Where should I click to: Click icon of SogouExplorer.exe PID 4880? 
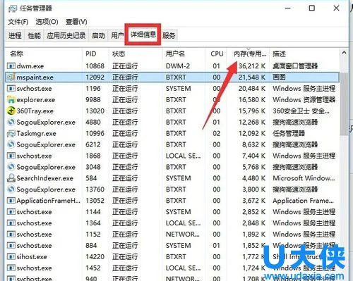[x=11, y=122]
